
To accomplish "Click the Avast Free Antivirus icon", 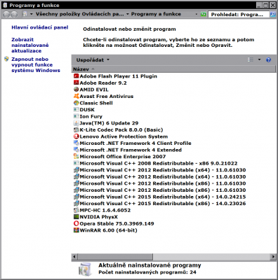I will click(x=76, y=96).
